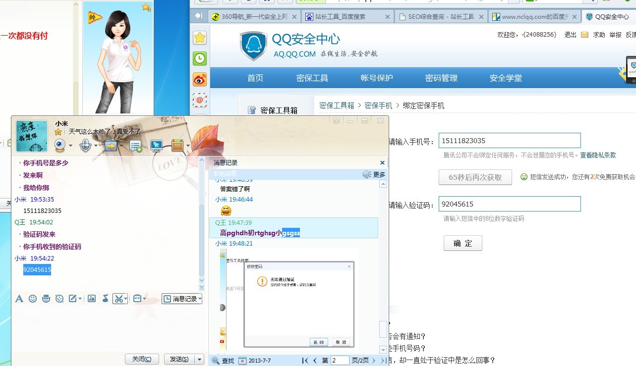Open remote desktop assistance icon
Image resolution: width=636 pixels, height=366 pixels.
(x=156, y=145)
